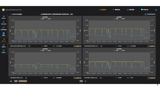
Task: Click the aw value 0.6179
Action: tap(46, 78)
